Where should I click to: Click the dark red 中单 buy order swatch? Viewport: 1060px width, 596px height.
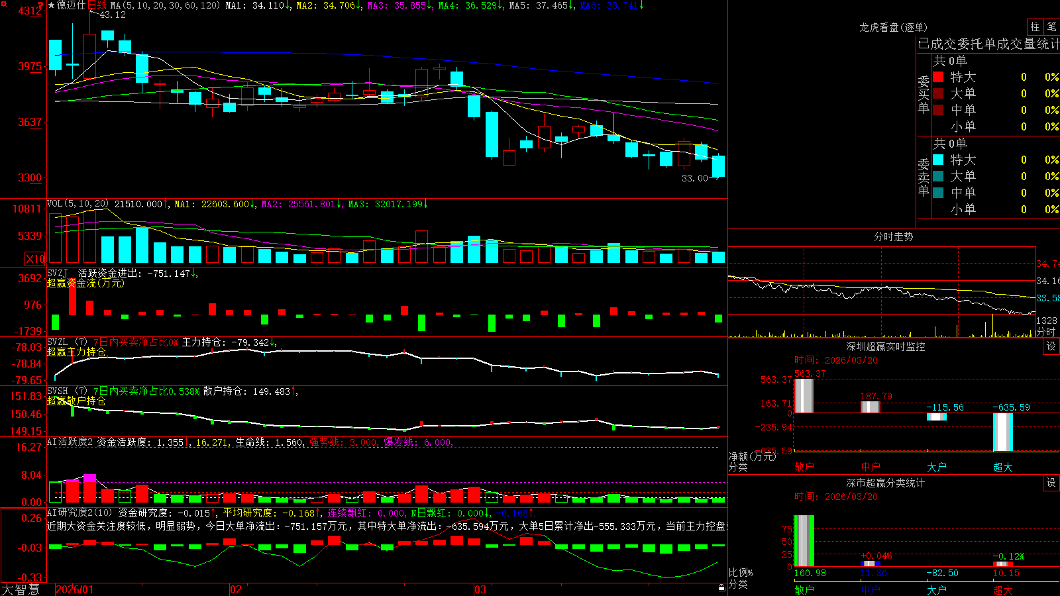coord(938,109)
